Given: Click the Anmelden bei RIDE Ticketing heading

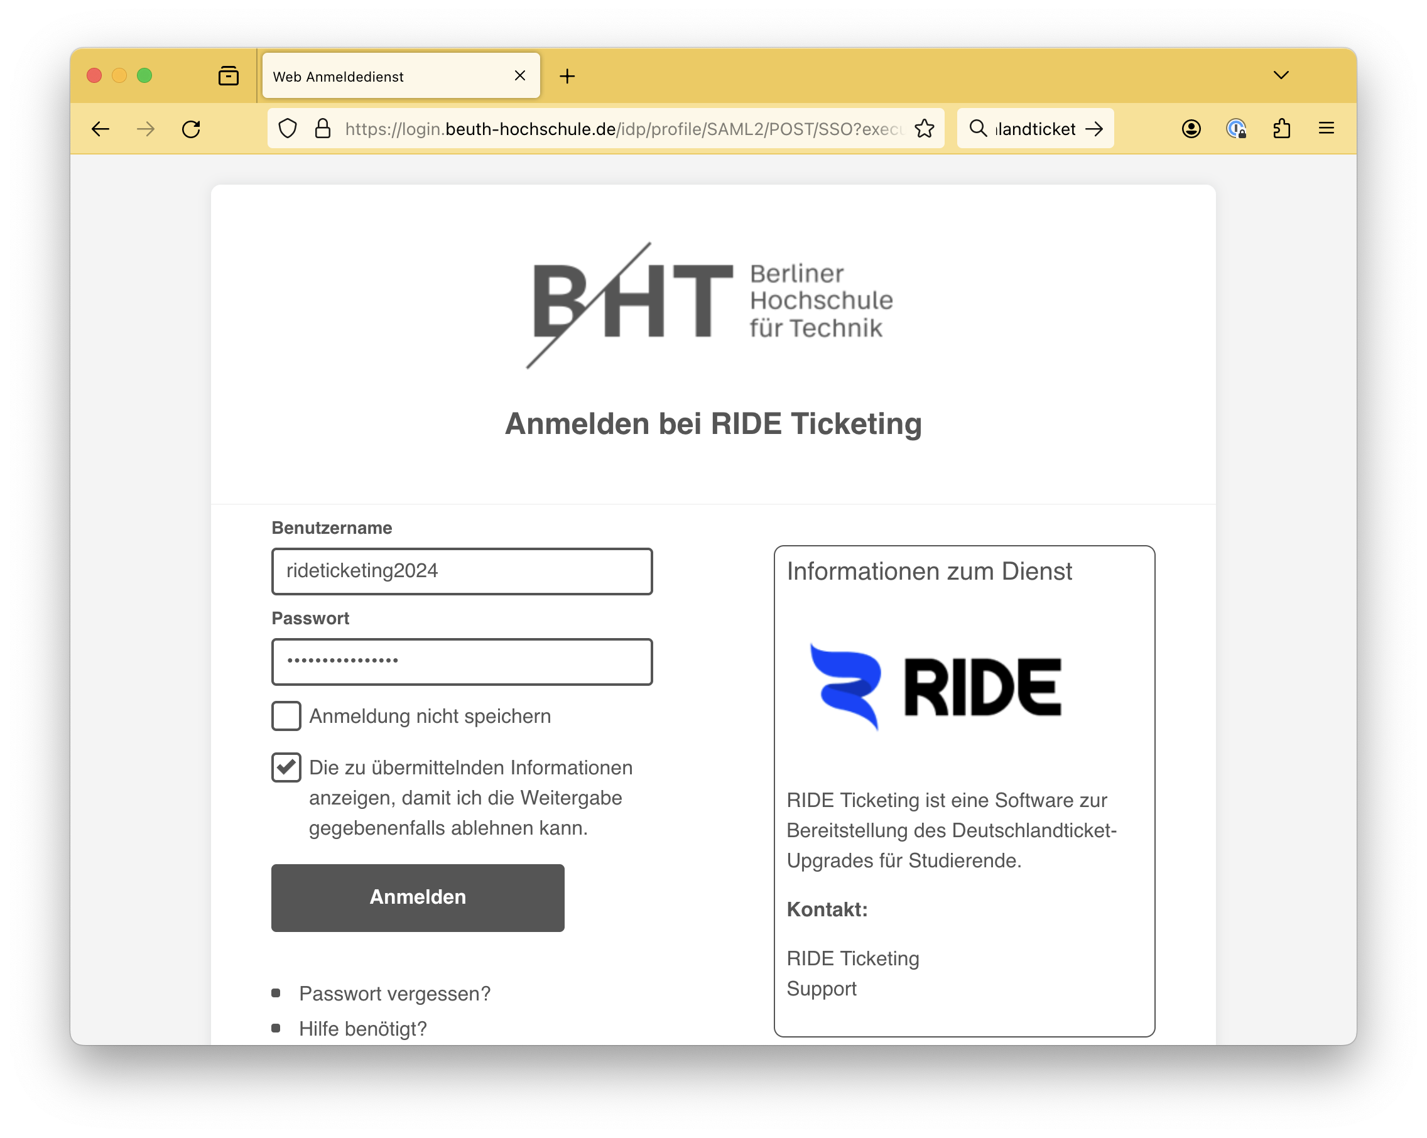Looking at the screenshot, I should [x=713, y=424].
